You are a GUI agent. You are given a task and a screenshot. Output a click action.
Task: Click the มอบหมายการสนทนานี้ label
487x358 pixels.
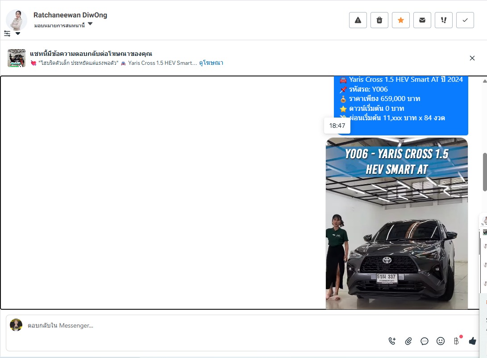59,25
